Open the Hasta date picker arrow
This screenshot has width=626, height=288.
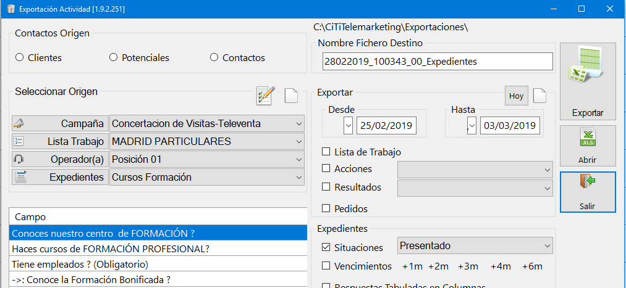pos(472,126)
